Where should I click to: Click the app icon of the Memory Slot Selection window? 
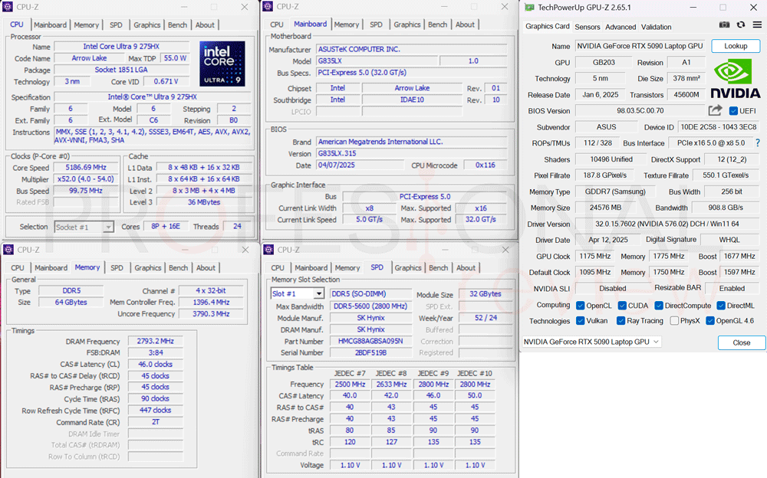tap(268, 250)
